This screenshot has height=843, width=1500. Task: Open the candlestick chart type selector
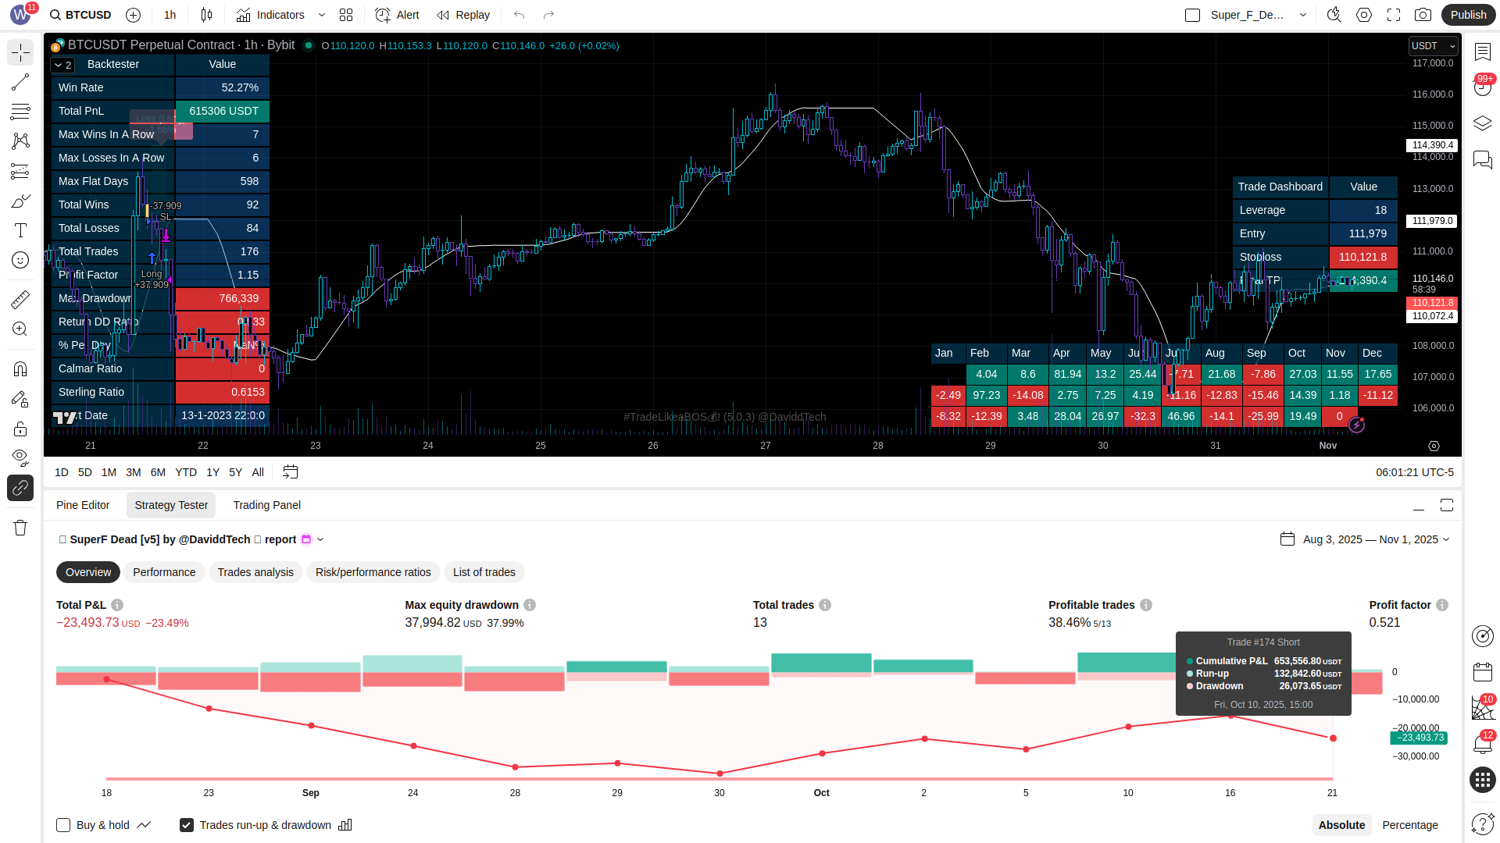tap(206, 15)
